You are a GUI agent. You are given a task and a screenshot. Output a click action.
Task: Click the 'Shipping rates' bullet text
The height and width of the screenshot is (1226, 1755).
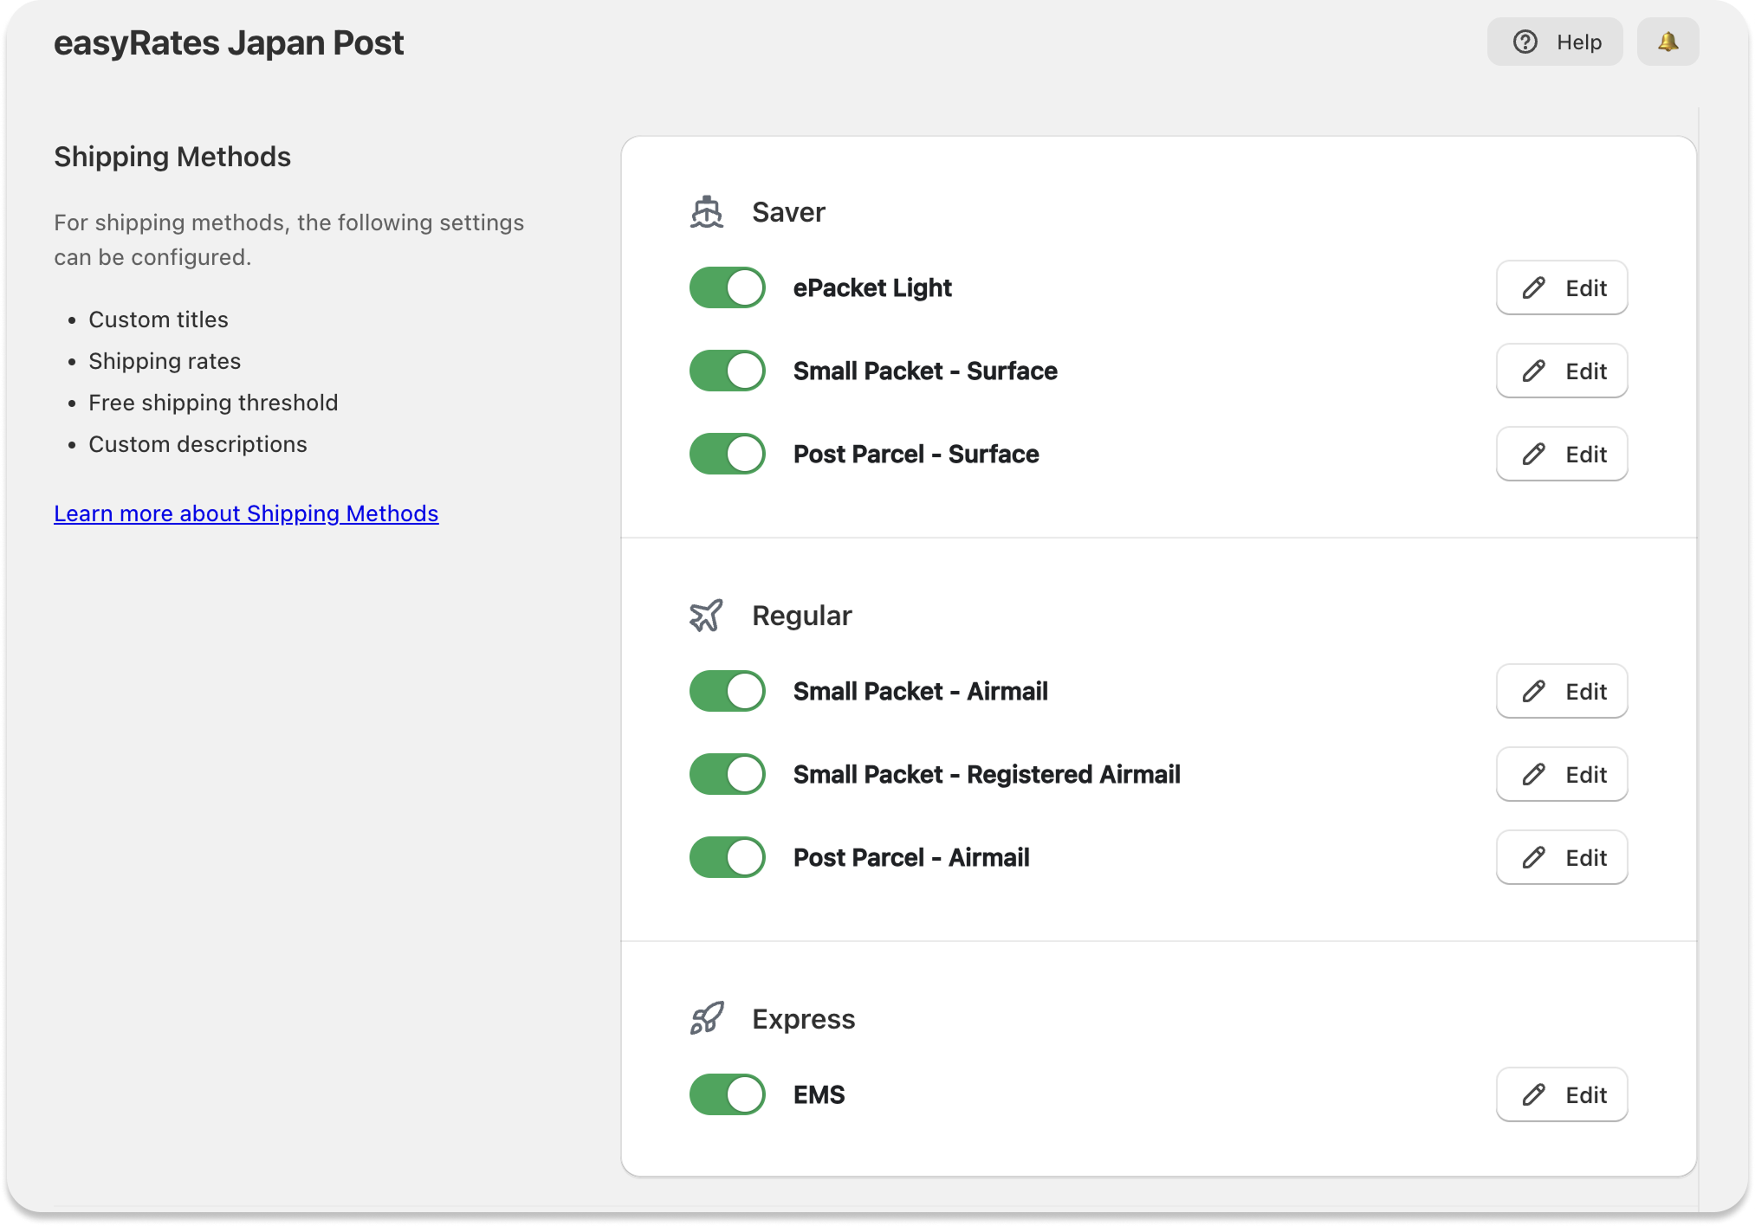pos(165,361)
